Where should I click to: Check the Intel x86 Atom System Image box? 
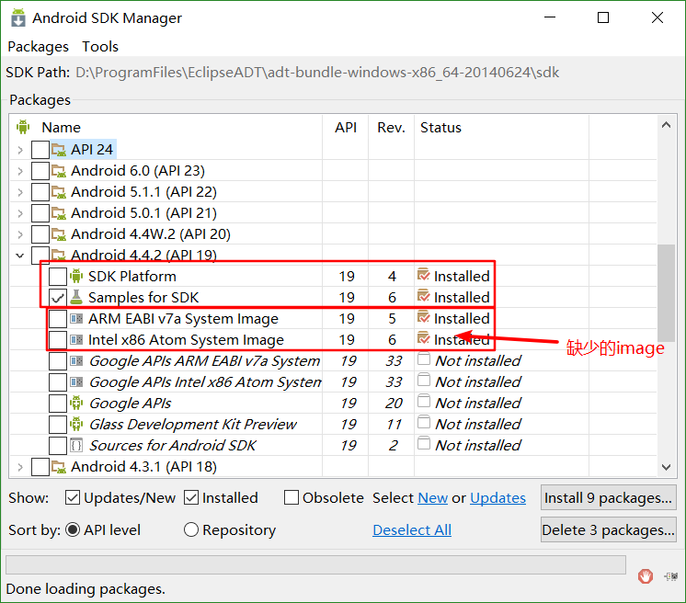tap(58, 340)
